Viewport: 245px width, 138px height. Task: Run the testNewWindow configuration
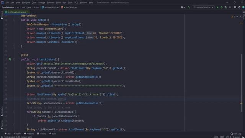(x=217, y=7)
